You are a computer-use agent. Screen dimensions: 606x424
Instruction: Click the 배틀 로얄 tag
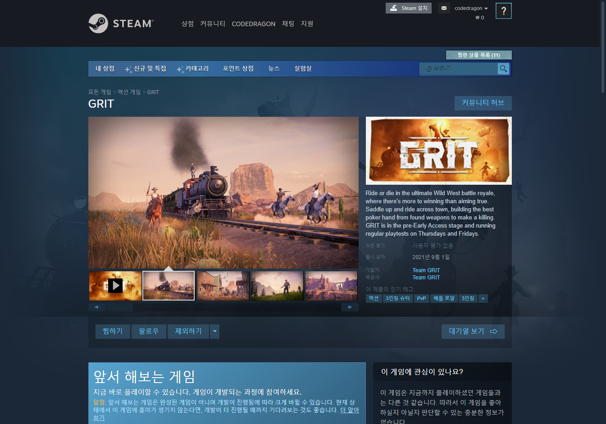click(444, 298)
